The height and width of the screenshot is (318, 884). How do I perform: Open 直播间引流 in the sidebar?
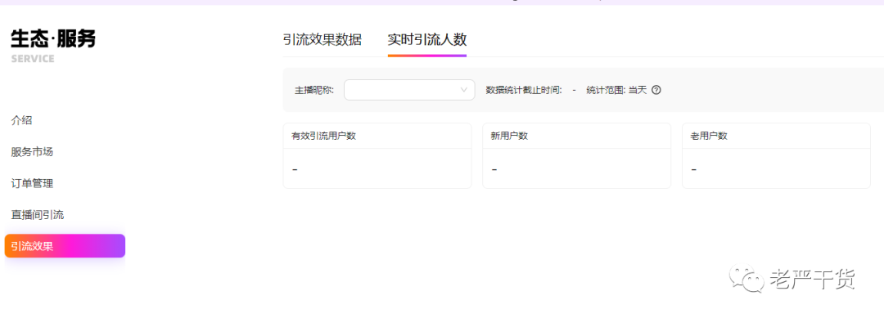pyautogui.click(x=37, y=215)
